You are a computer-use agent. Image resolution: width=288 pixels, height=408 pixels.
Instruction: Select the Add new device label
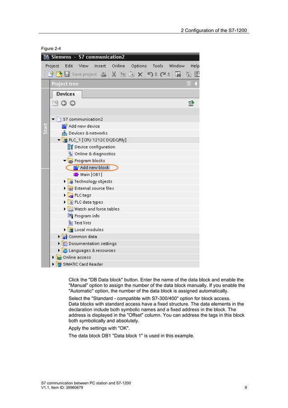click(84, 126)
